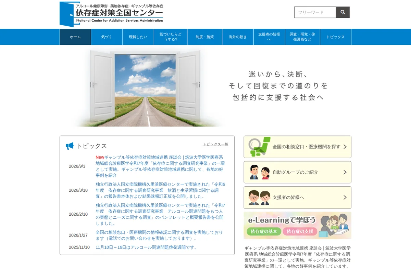This screenshot has height=270, width=411.
Task: Open the 海外の動き nav item
Action: tap(238, 37)
